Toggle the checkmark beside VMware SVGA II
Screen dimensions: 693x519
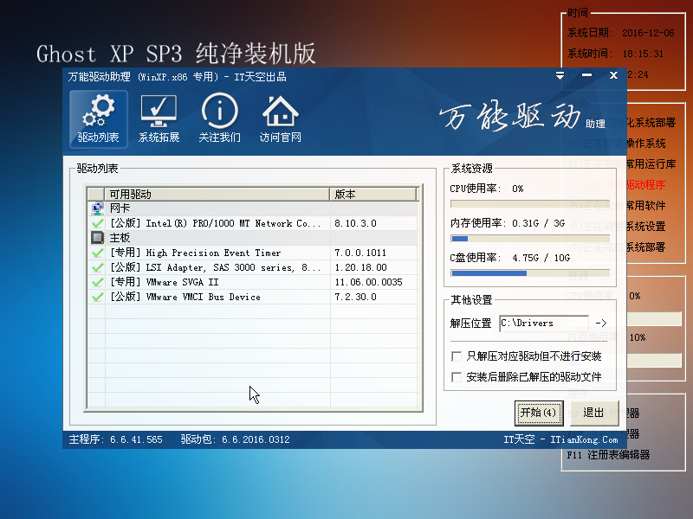97,281
